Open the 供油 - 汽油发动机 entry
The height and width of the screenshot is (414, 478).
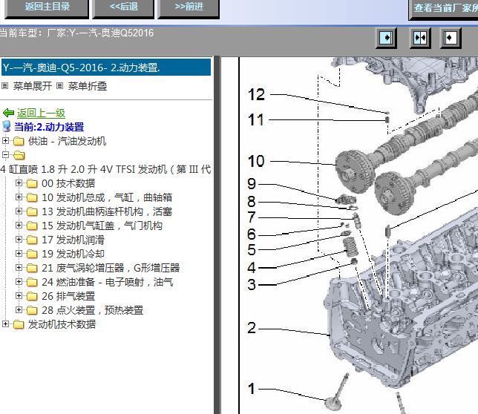[67, 141]
